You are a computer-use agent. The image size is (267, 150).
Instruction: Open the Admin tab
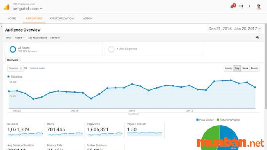[88, 18]
